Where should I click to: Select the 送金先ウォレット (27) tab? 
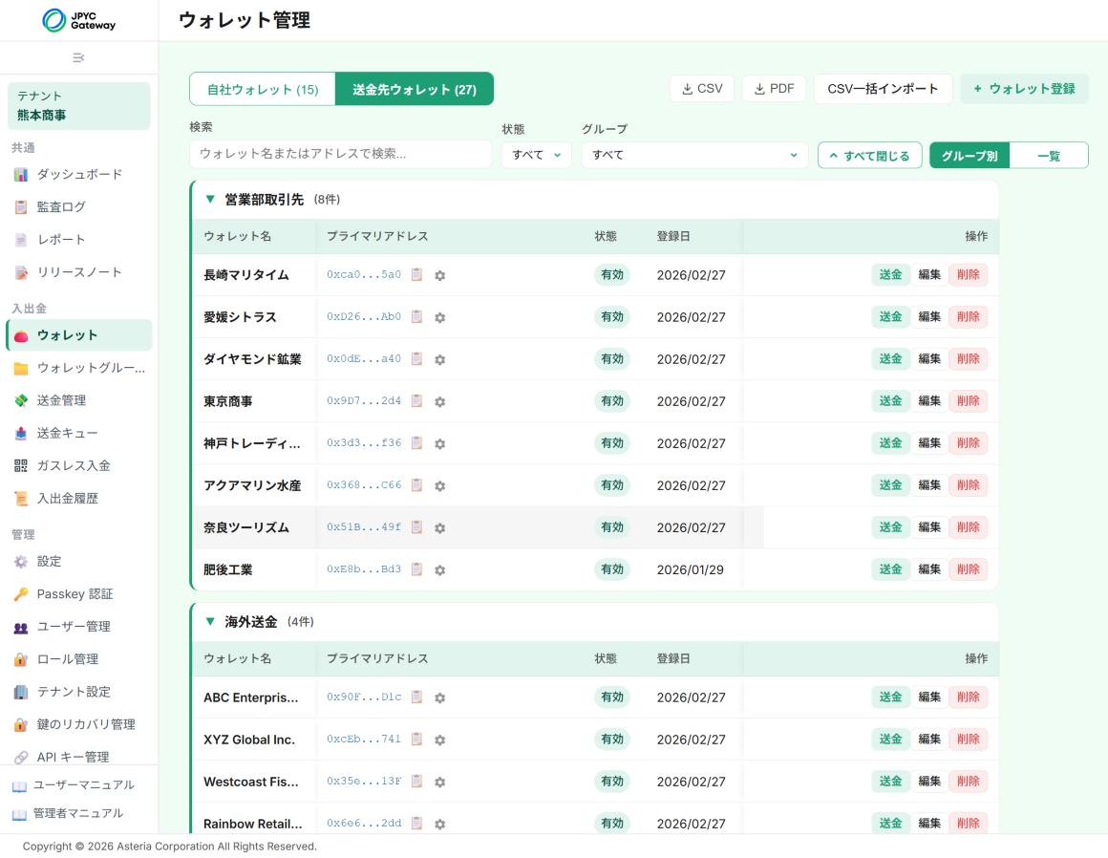point(415,89)
